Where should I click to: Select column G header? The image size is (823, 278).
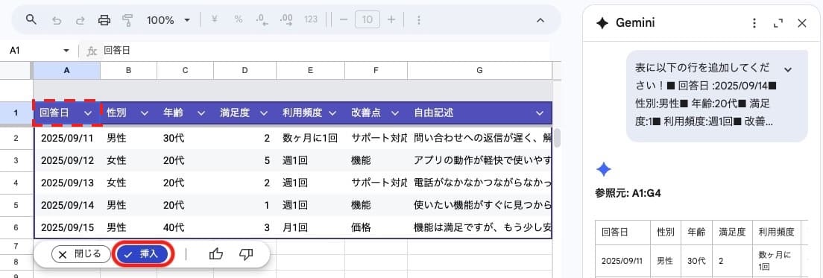[x=480, y=70]
